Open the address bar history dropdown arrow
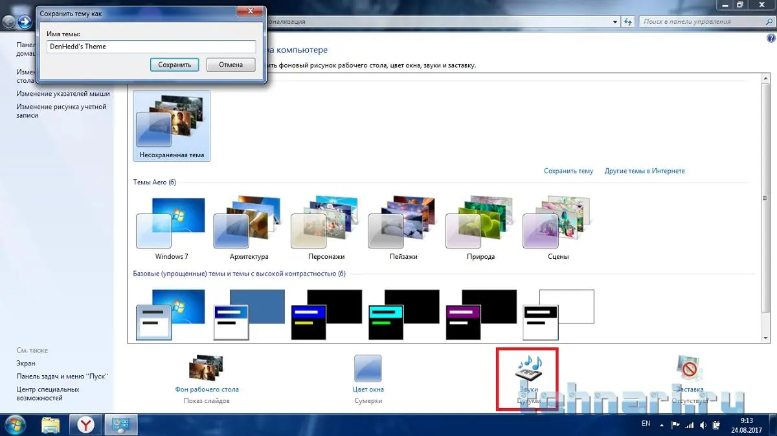The width and height of the screenshot is (777, 436). (x=616, y=22)
